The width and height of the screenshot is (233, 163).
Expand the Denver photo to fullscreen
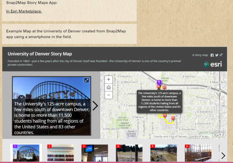tap(87, 80)
